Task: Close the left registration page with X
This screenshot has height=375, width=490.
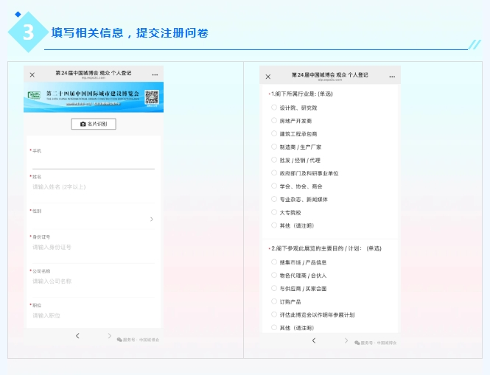Action: (x=32, y=75)
